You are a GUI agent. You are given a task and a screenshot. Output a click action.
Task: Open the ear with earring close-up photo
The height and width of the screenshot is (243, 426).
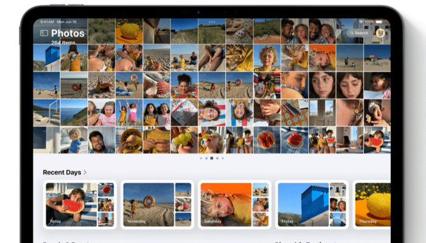350,112
